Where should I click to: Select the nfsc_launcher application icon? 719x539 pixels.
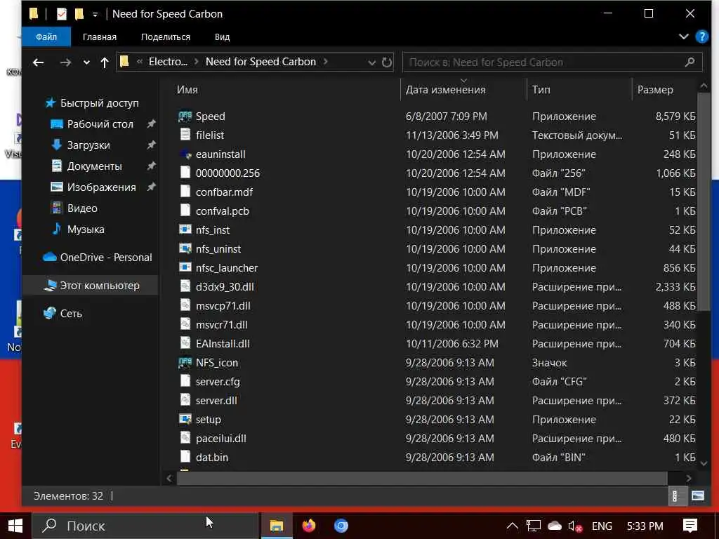click(185, 267)
